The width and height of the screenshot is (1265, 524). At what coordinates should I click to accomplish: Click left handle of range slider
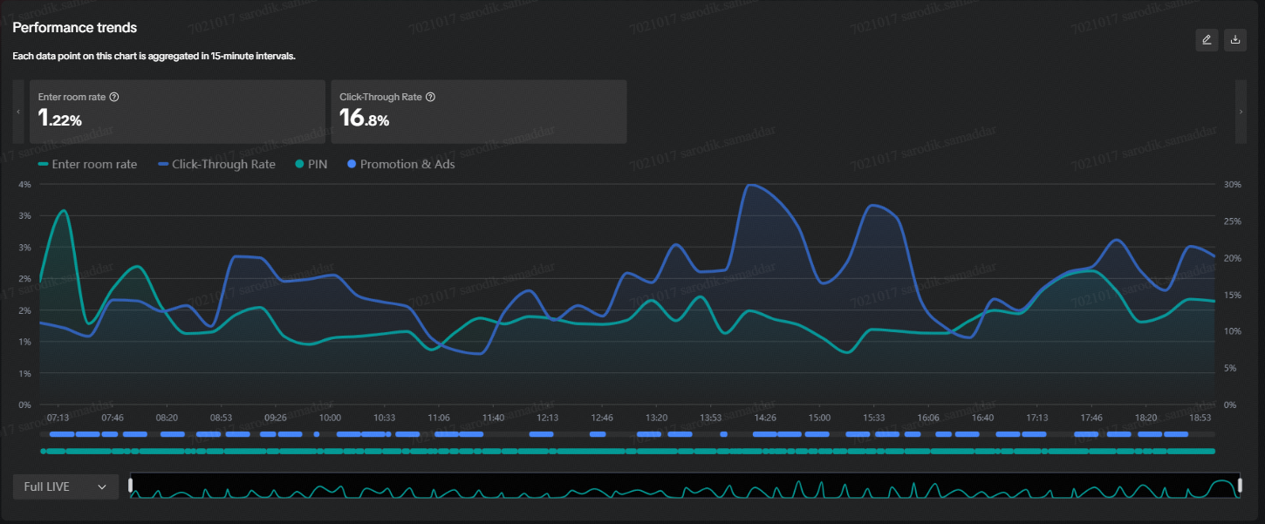pos(131,486)
